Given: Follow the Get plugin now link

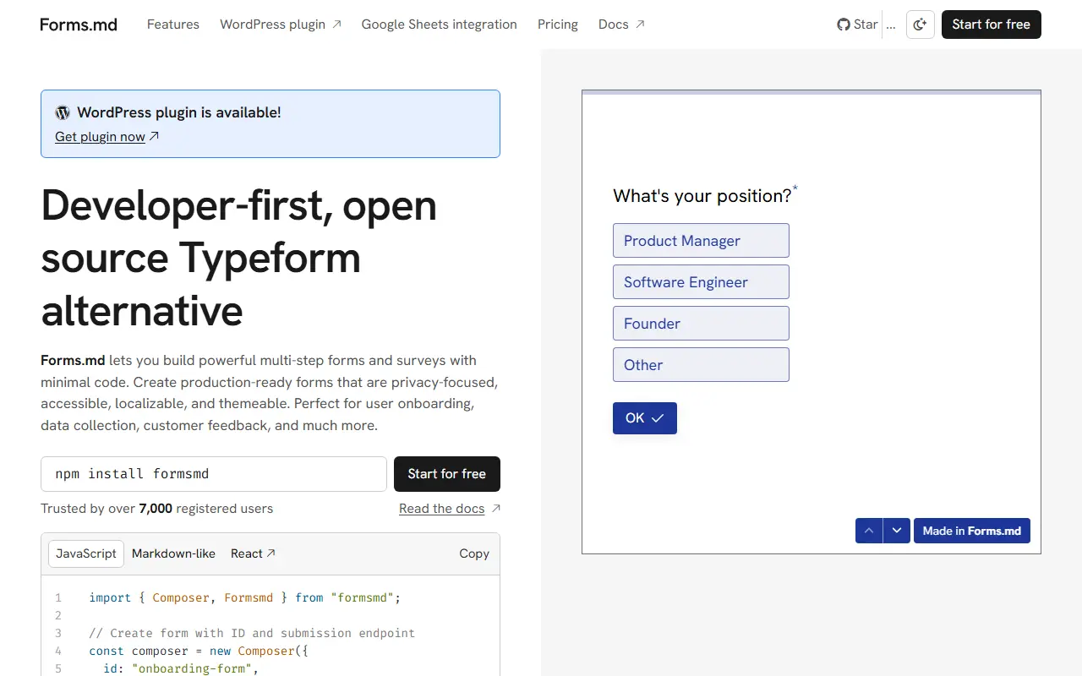Looking at the screenshot, I should (107, 137).
